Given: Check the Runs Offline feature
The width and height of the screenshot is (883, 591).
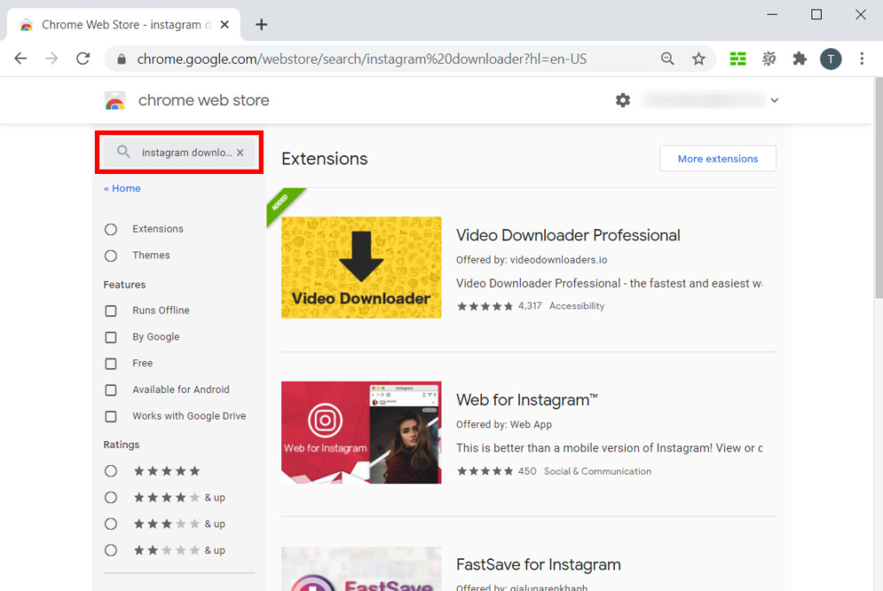Looking at the screenshot, I should coord(110,311).
